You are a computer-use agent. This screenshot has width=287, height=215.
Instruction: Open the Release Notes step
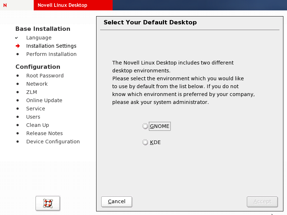click(x=44, y=133)
